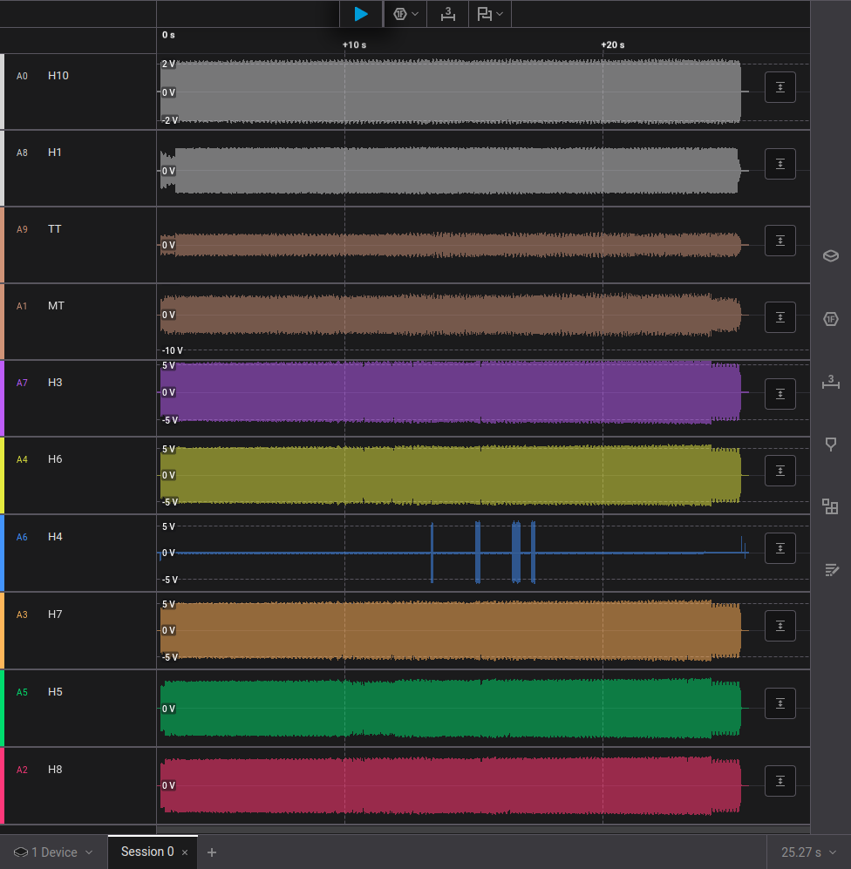Image resolution: width=851 pixels, height=869 pixels.
Task: Open the Device Settings sidebar panel
Action: (831, 256)
